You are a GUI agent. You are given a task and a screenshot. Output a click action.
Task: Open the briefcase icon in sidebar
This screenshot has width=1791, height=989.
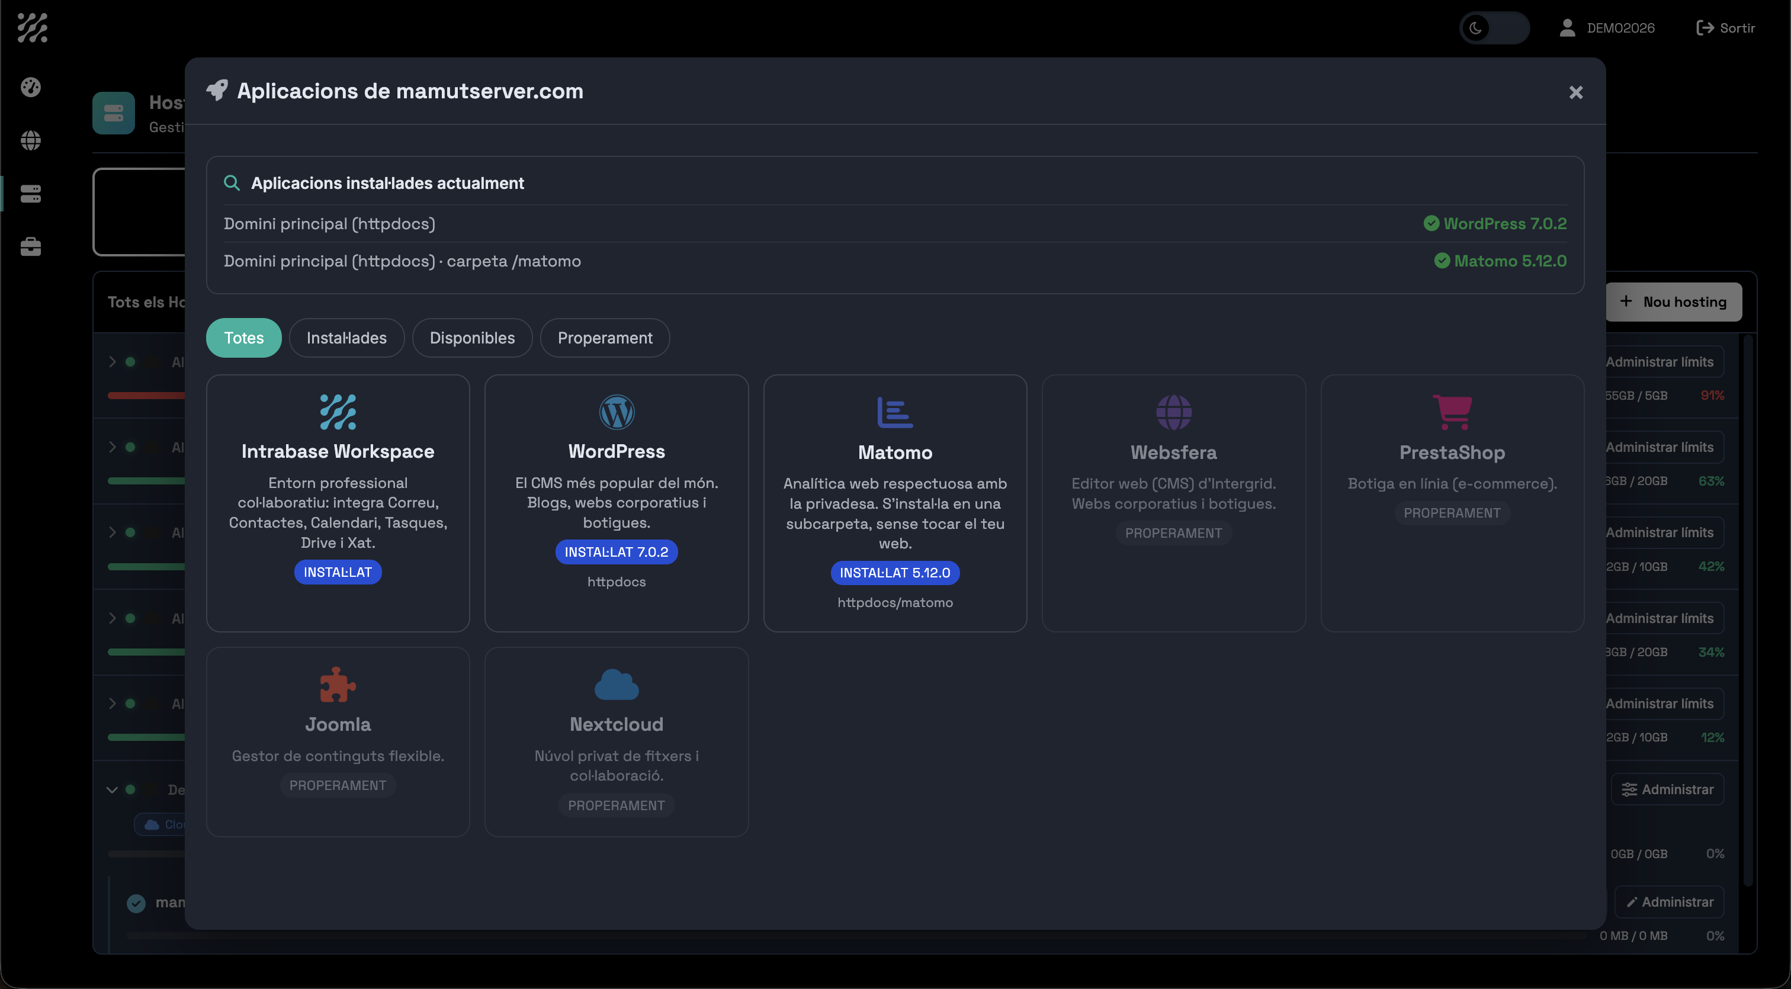(x=31, y=247)
